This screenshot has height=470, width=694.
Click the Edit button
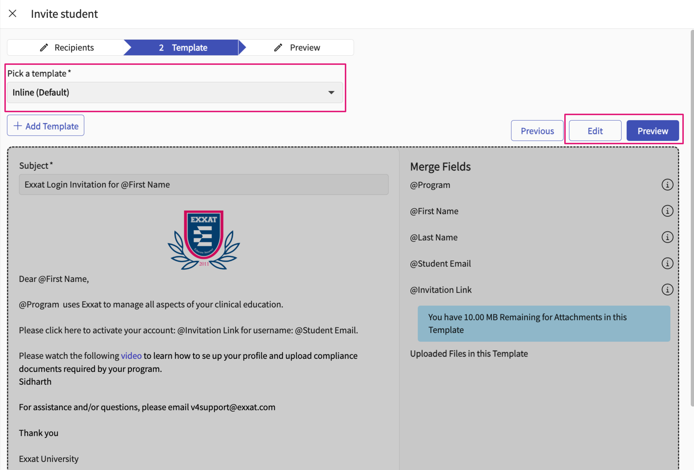tap(595, 131)
